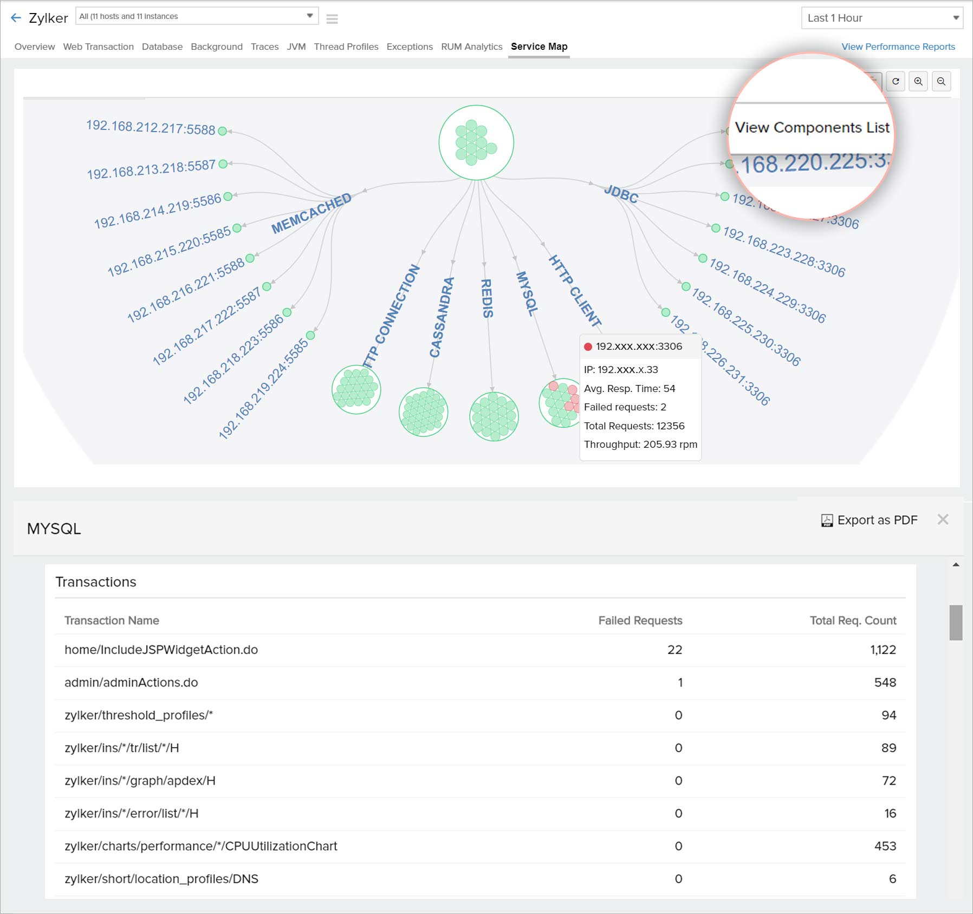
Task: Switch to the Web Transaction tab
Action: [98, 47]
